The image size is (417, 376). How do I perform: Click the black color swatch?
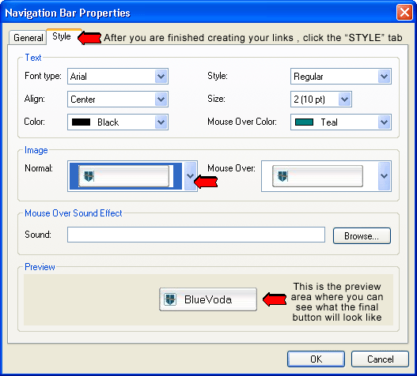(82, 122)
